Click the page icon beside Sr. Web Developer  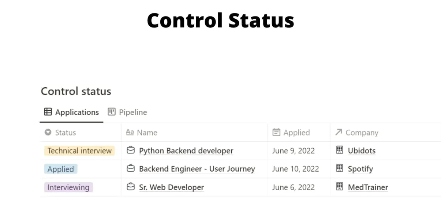click(131, 187)
